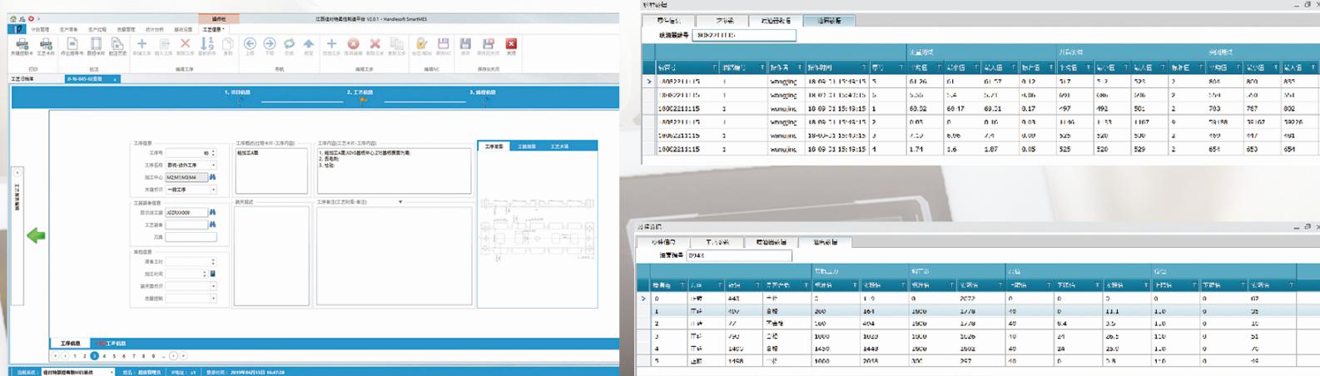
Task: Increase process number with spinner arrows
Action: pos(213,151)
